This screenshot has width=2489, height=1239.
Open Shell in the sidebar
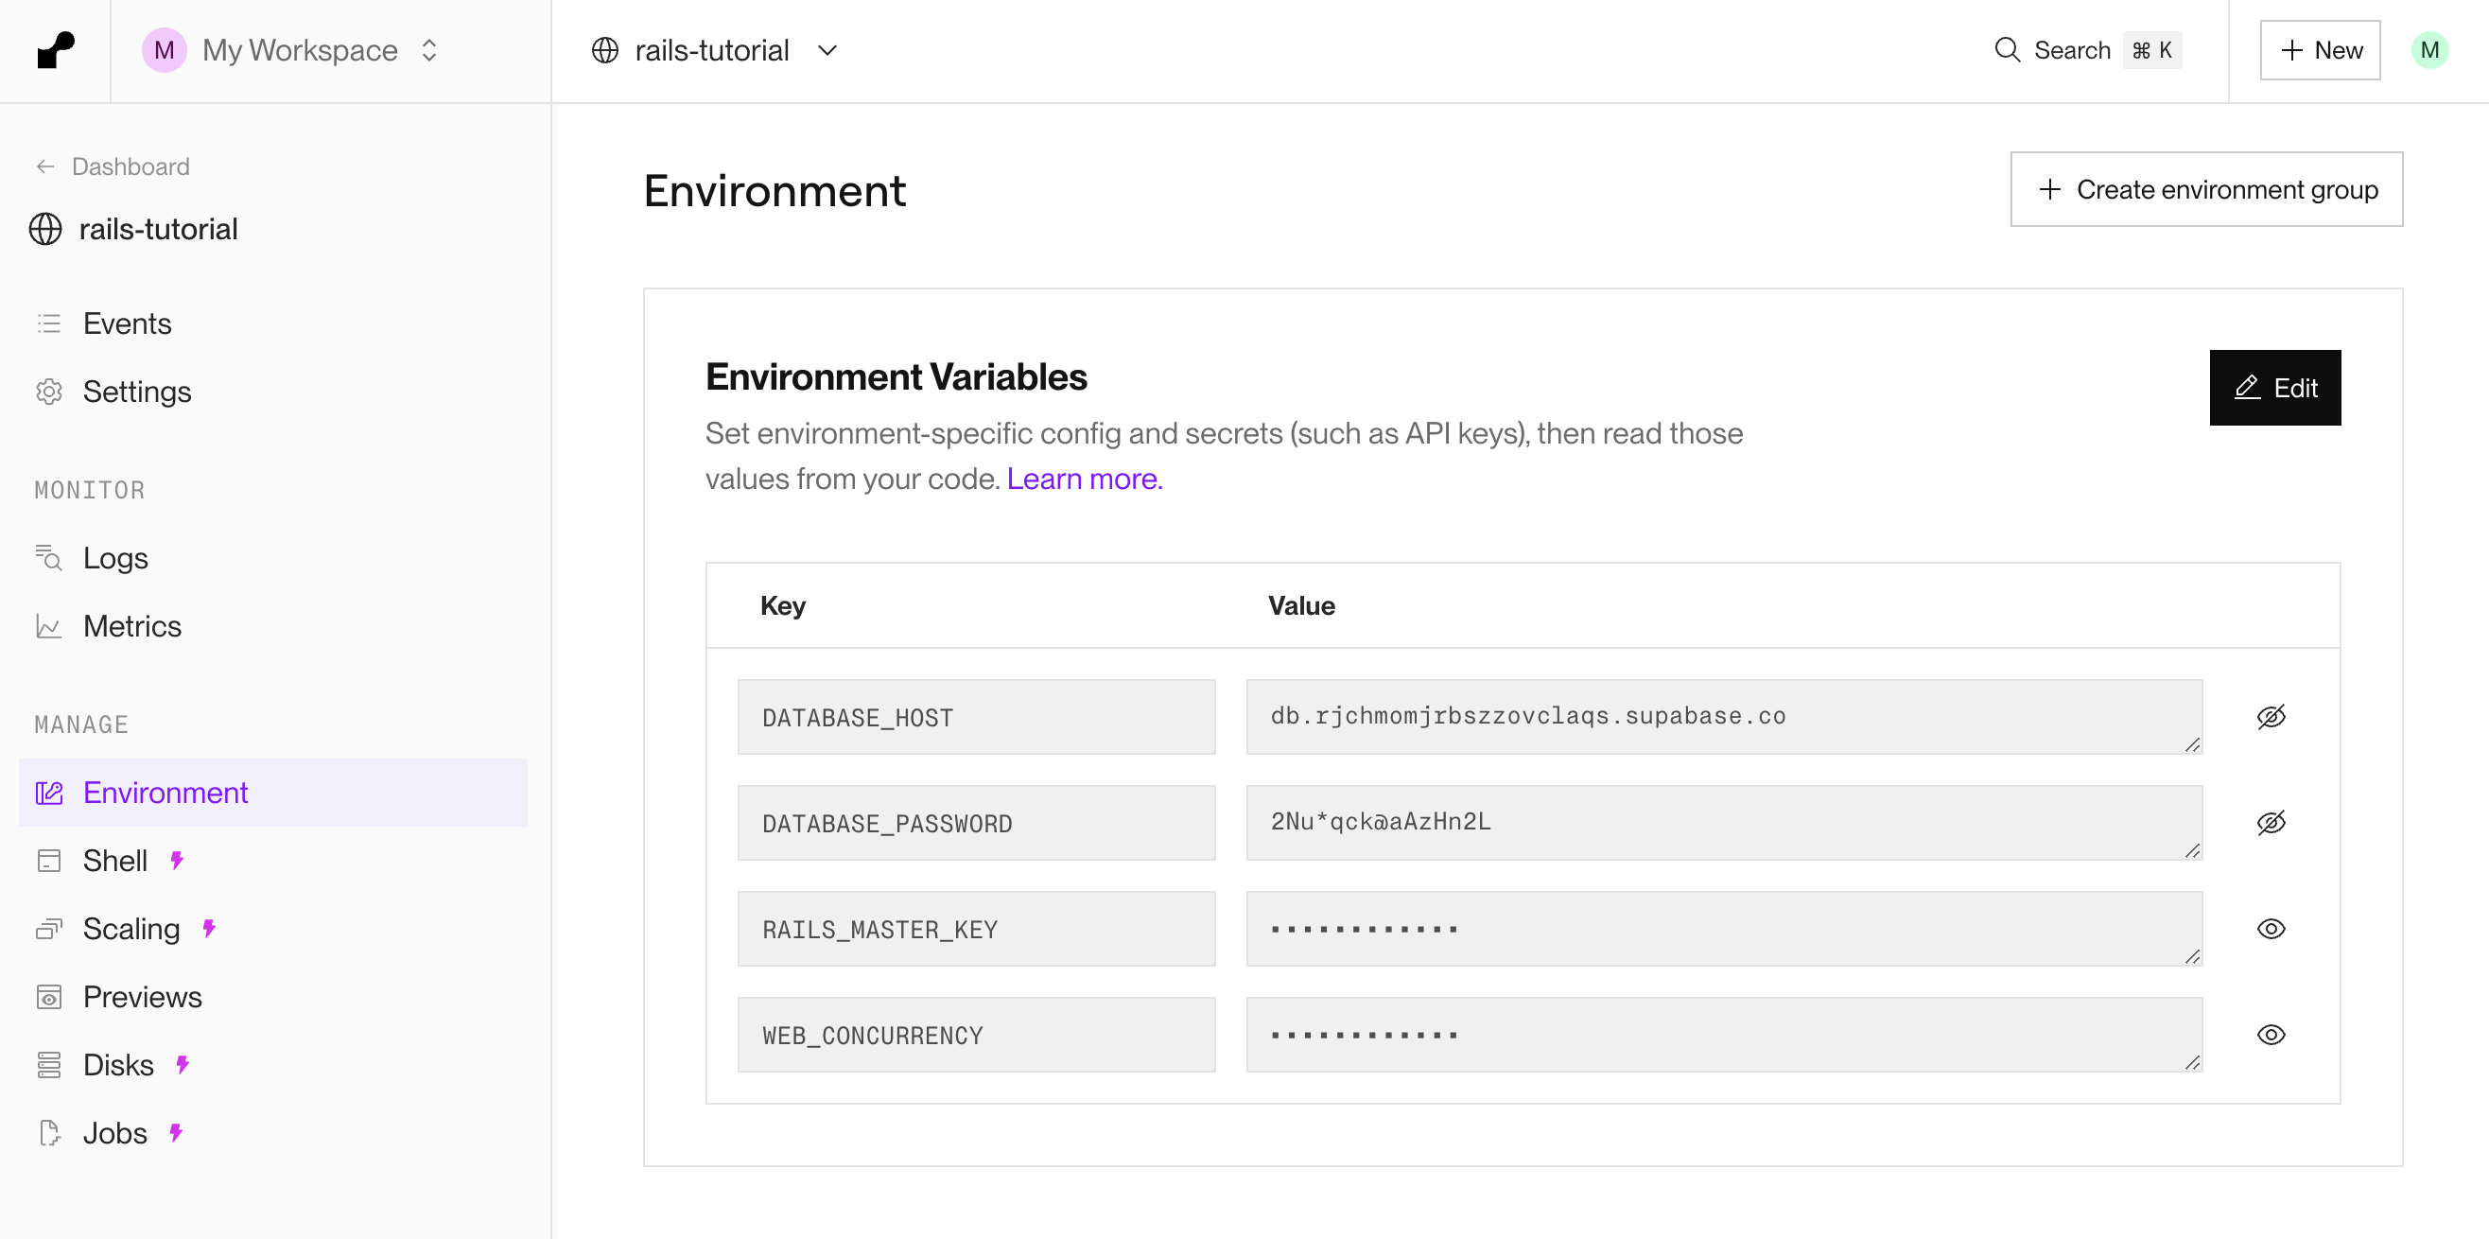click(116, 861)
